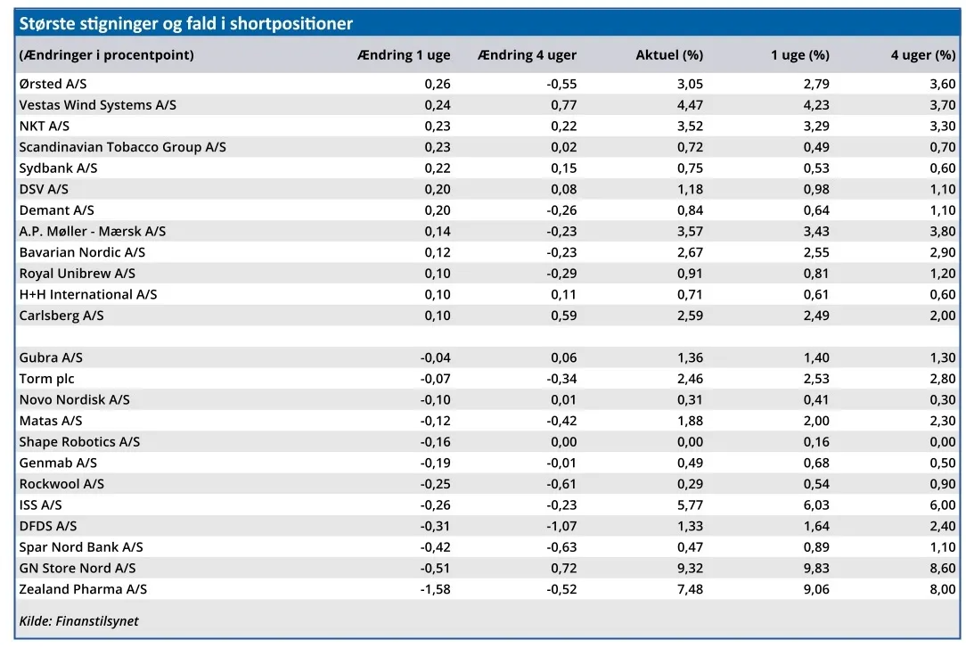Click the Zealand Pharma A/S row label
This screenshot has width=966, height=648.
(x=83, y=589)
